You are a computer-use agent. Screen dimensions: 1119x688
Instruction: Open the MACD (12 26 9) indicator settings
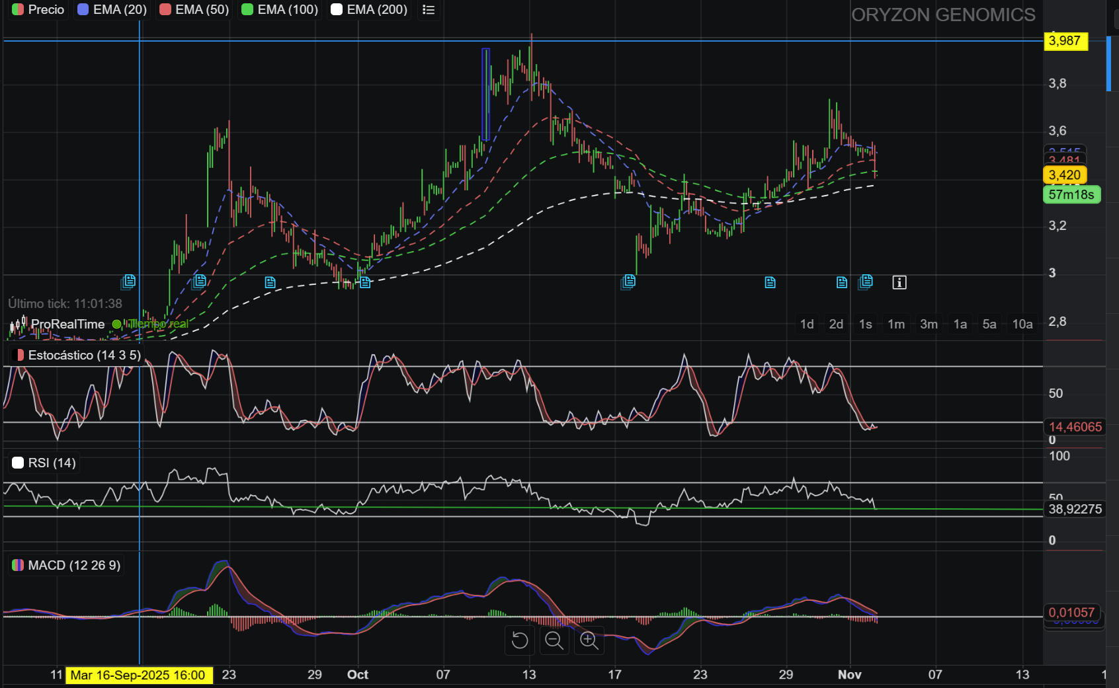(66, 566)
